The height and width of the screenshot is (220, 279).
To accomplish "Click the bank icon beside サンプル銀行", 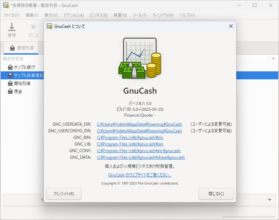I will click(10, 67).
